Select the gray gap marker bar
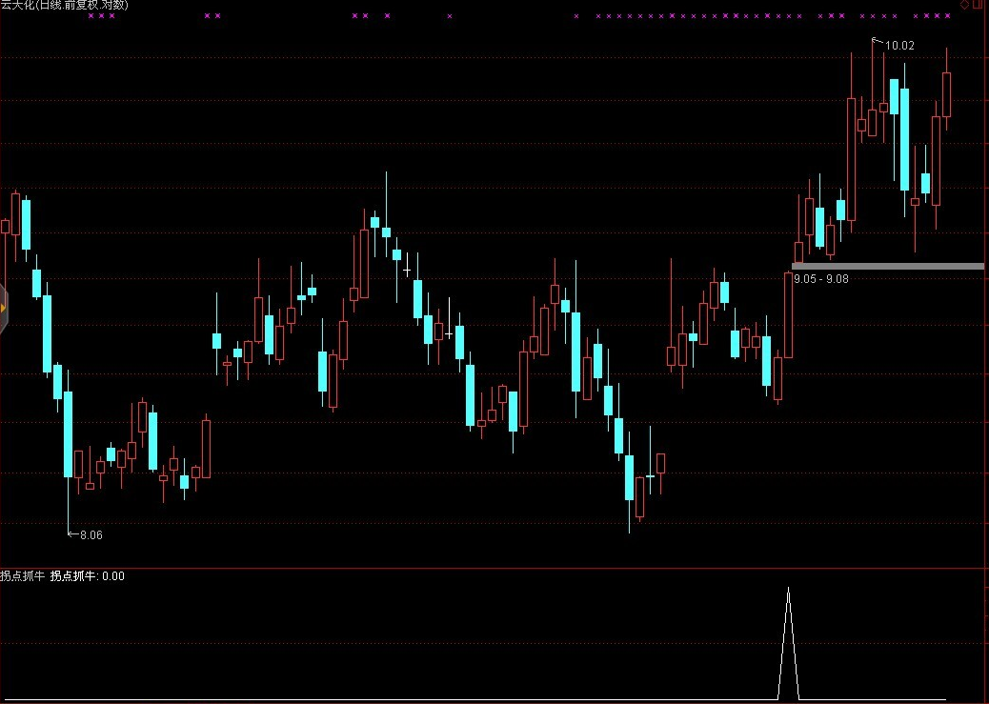Viewport: 989px width, 704px height. (887, 266)
